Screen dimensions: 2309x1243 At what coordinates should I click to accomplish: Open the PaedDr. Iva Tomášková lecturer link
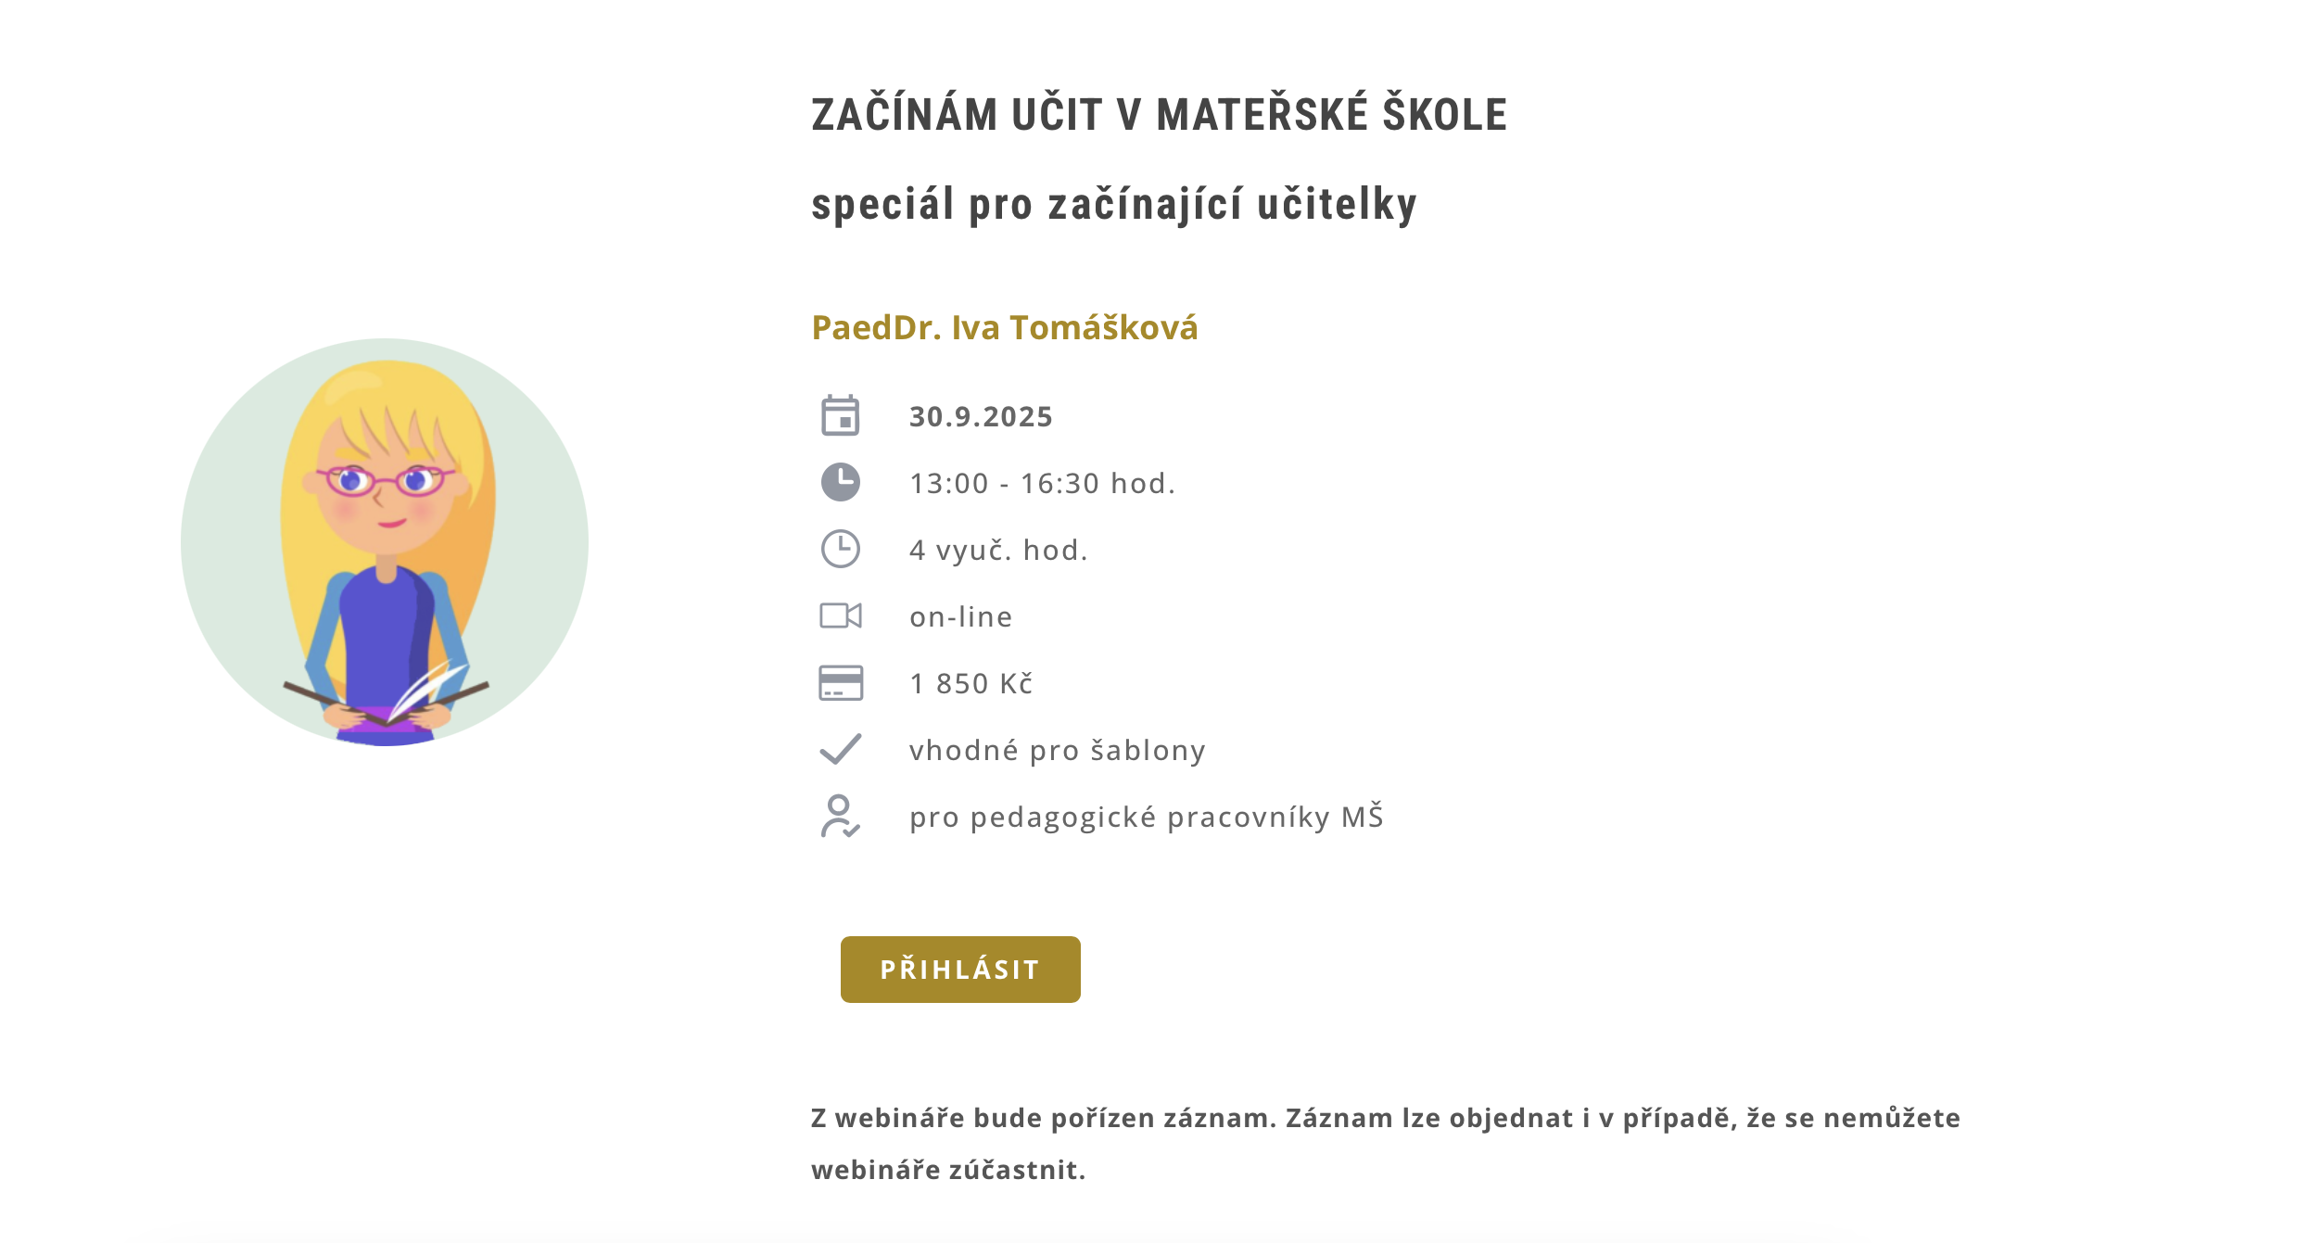pos(1005,327)
